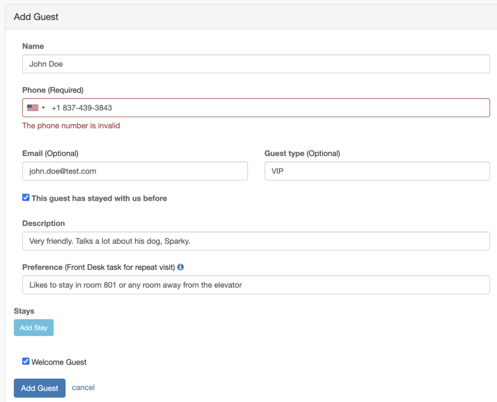The width and height of the screenshot is (497, 402).
Task: Toggle the Welcome Guest checkbox
Action: click(x=25, y=361)
